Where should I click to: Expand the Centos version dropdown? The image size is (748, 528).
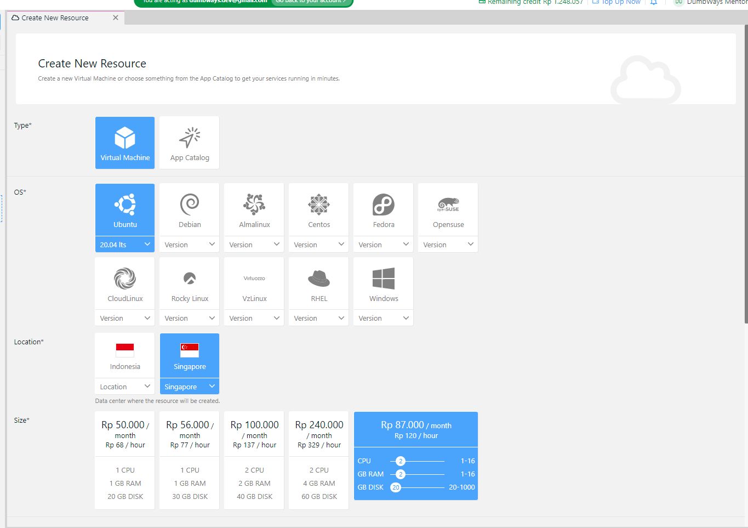click(x=318, y=244)
